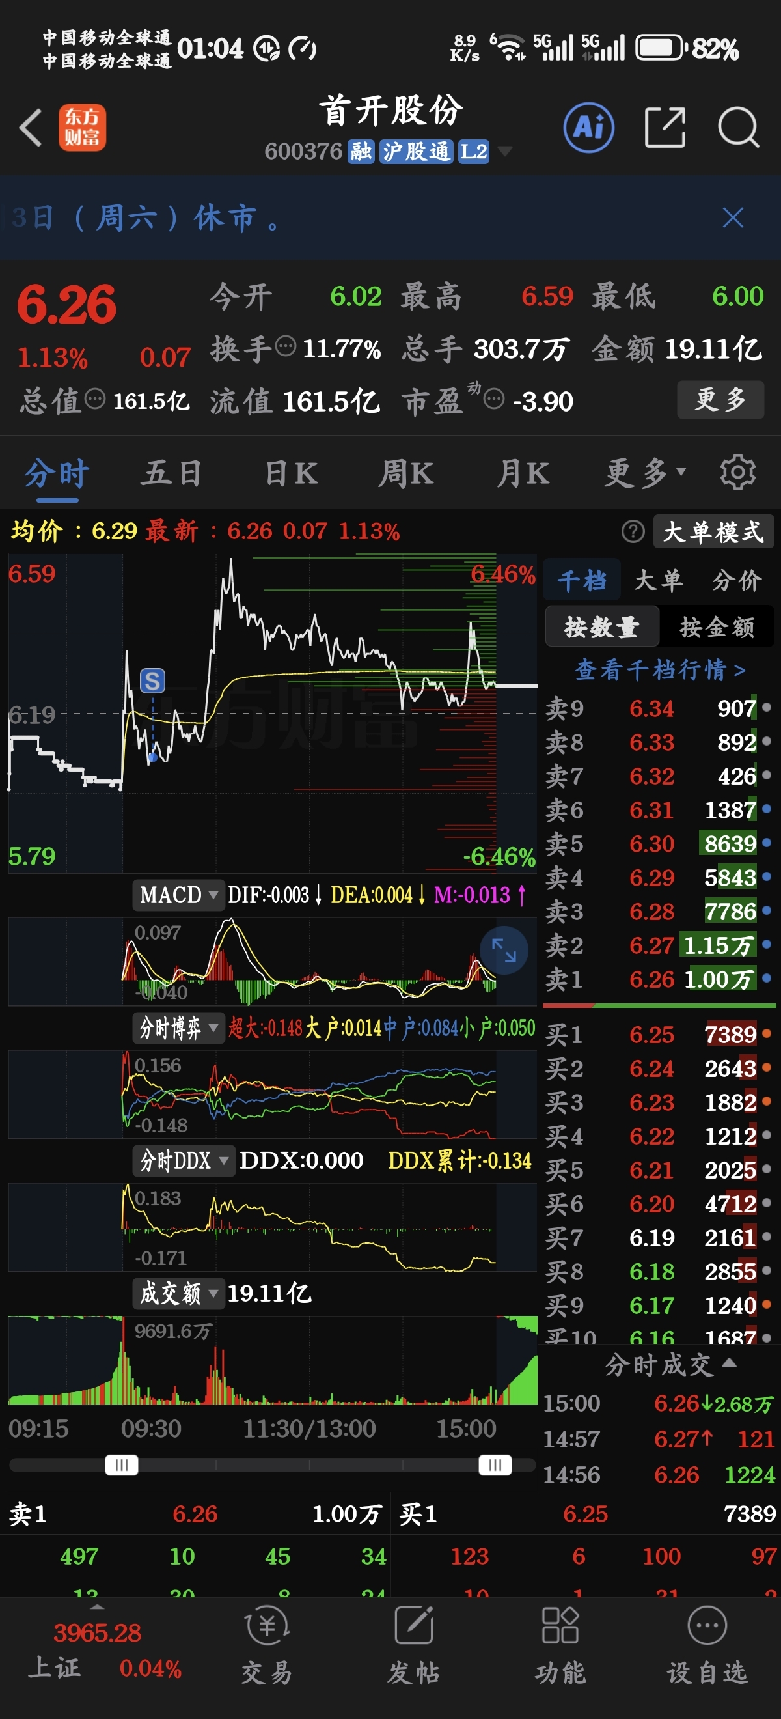Tap the help question mark icon
Image resolution: width=781 pixels, height=1719 pixels.
point(633,531)
